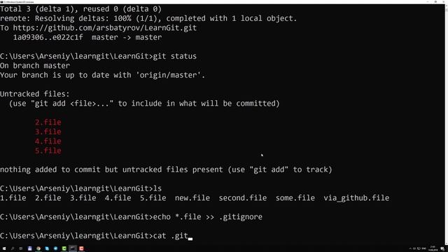Open the round blue taskbar icon
Viewport: 448px width, 252px height.
[55, 248]
